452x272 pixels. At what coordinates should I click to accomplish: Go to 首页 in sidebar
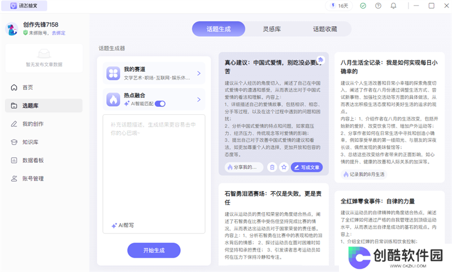44,88
